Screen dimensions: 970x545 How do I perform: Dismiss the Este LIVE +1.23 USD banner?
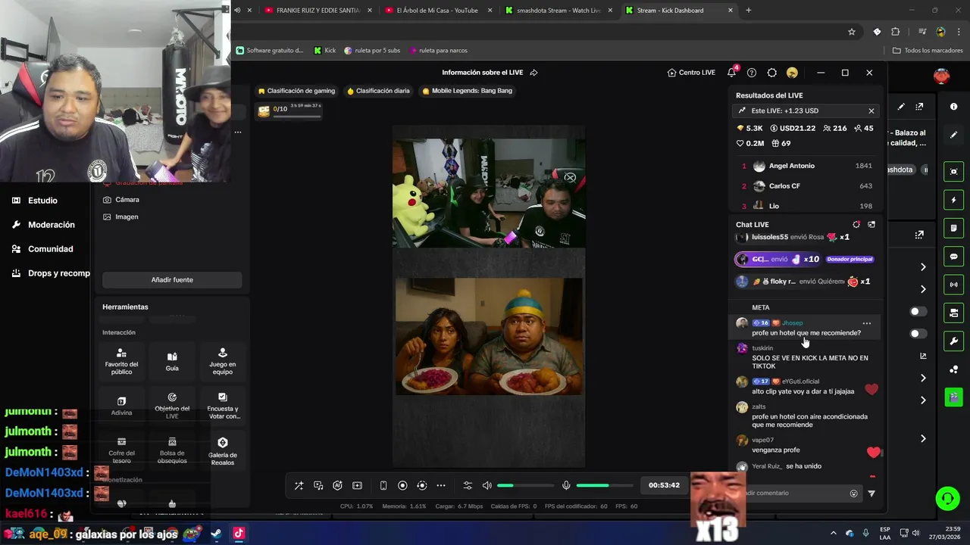click(x=871, y=111)
